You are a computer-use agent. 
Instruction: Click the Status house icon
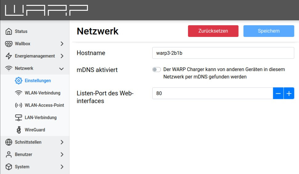tap(9, 31)
